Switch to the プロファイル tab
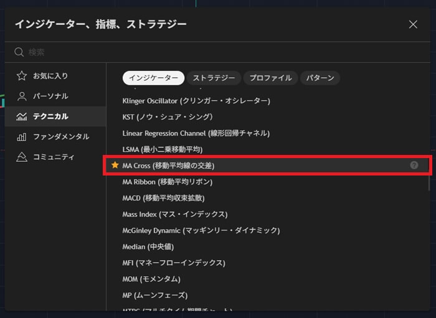This screenshot has height=318, width=436. 270,78
